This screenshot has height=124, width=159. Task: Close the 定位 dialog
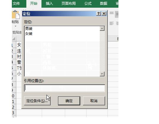104,14
